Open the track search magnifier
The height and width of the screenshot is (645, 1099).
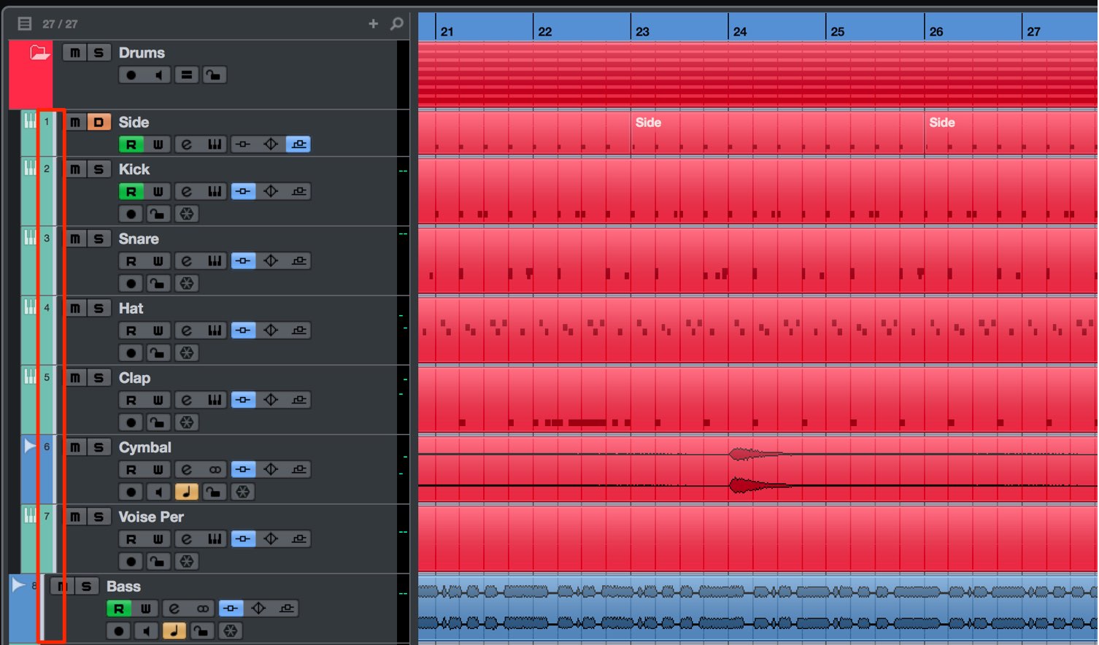click(396, 23)
